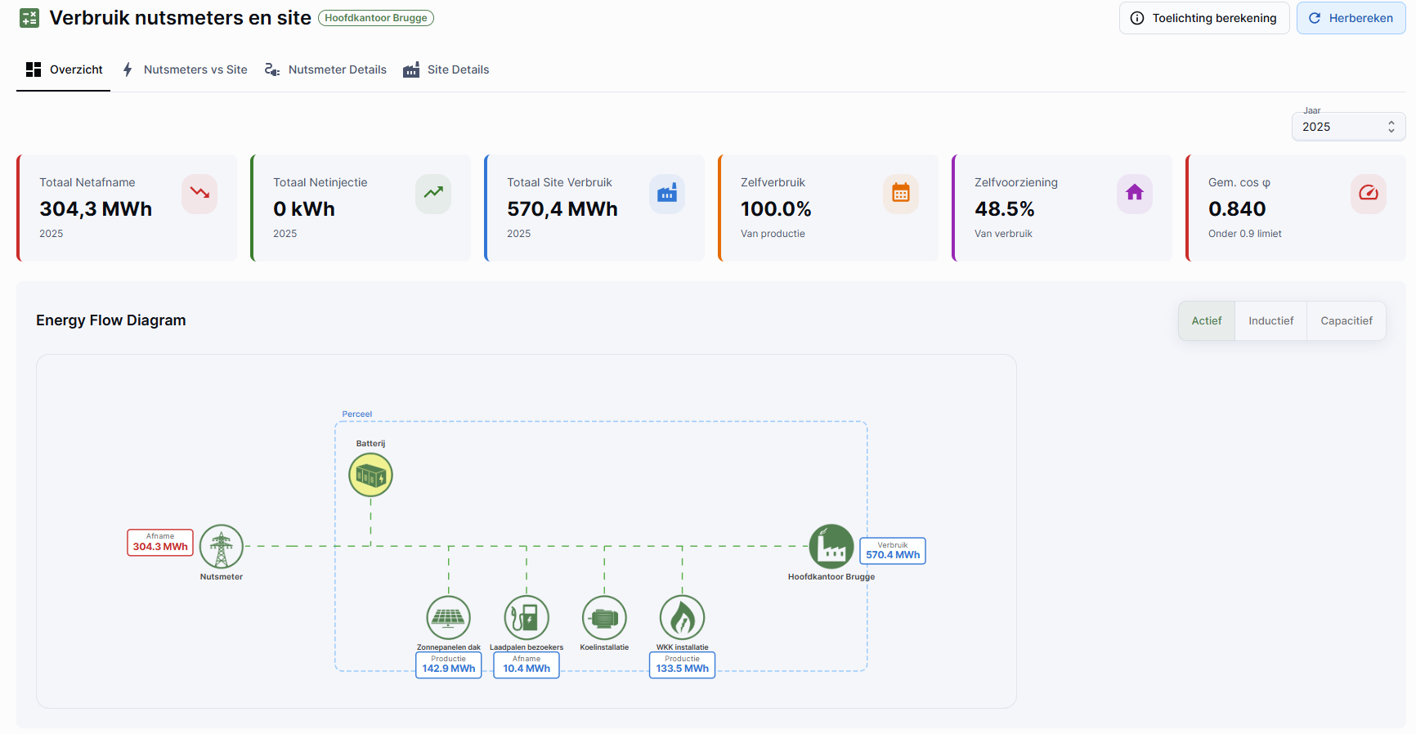Click the Totaal Site Verbruik factory icon
The image size is (1416, 734).
[x=667, y=193]
